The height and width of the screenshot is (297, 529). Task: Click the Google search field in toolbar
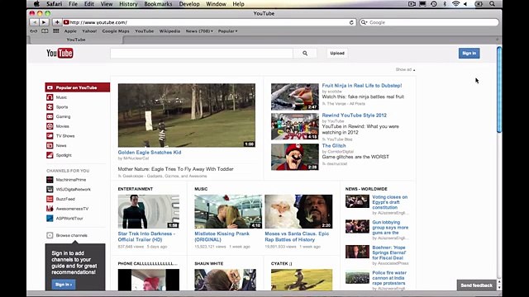point(429,22)
